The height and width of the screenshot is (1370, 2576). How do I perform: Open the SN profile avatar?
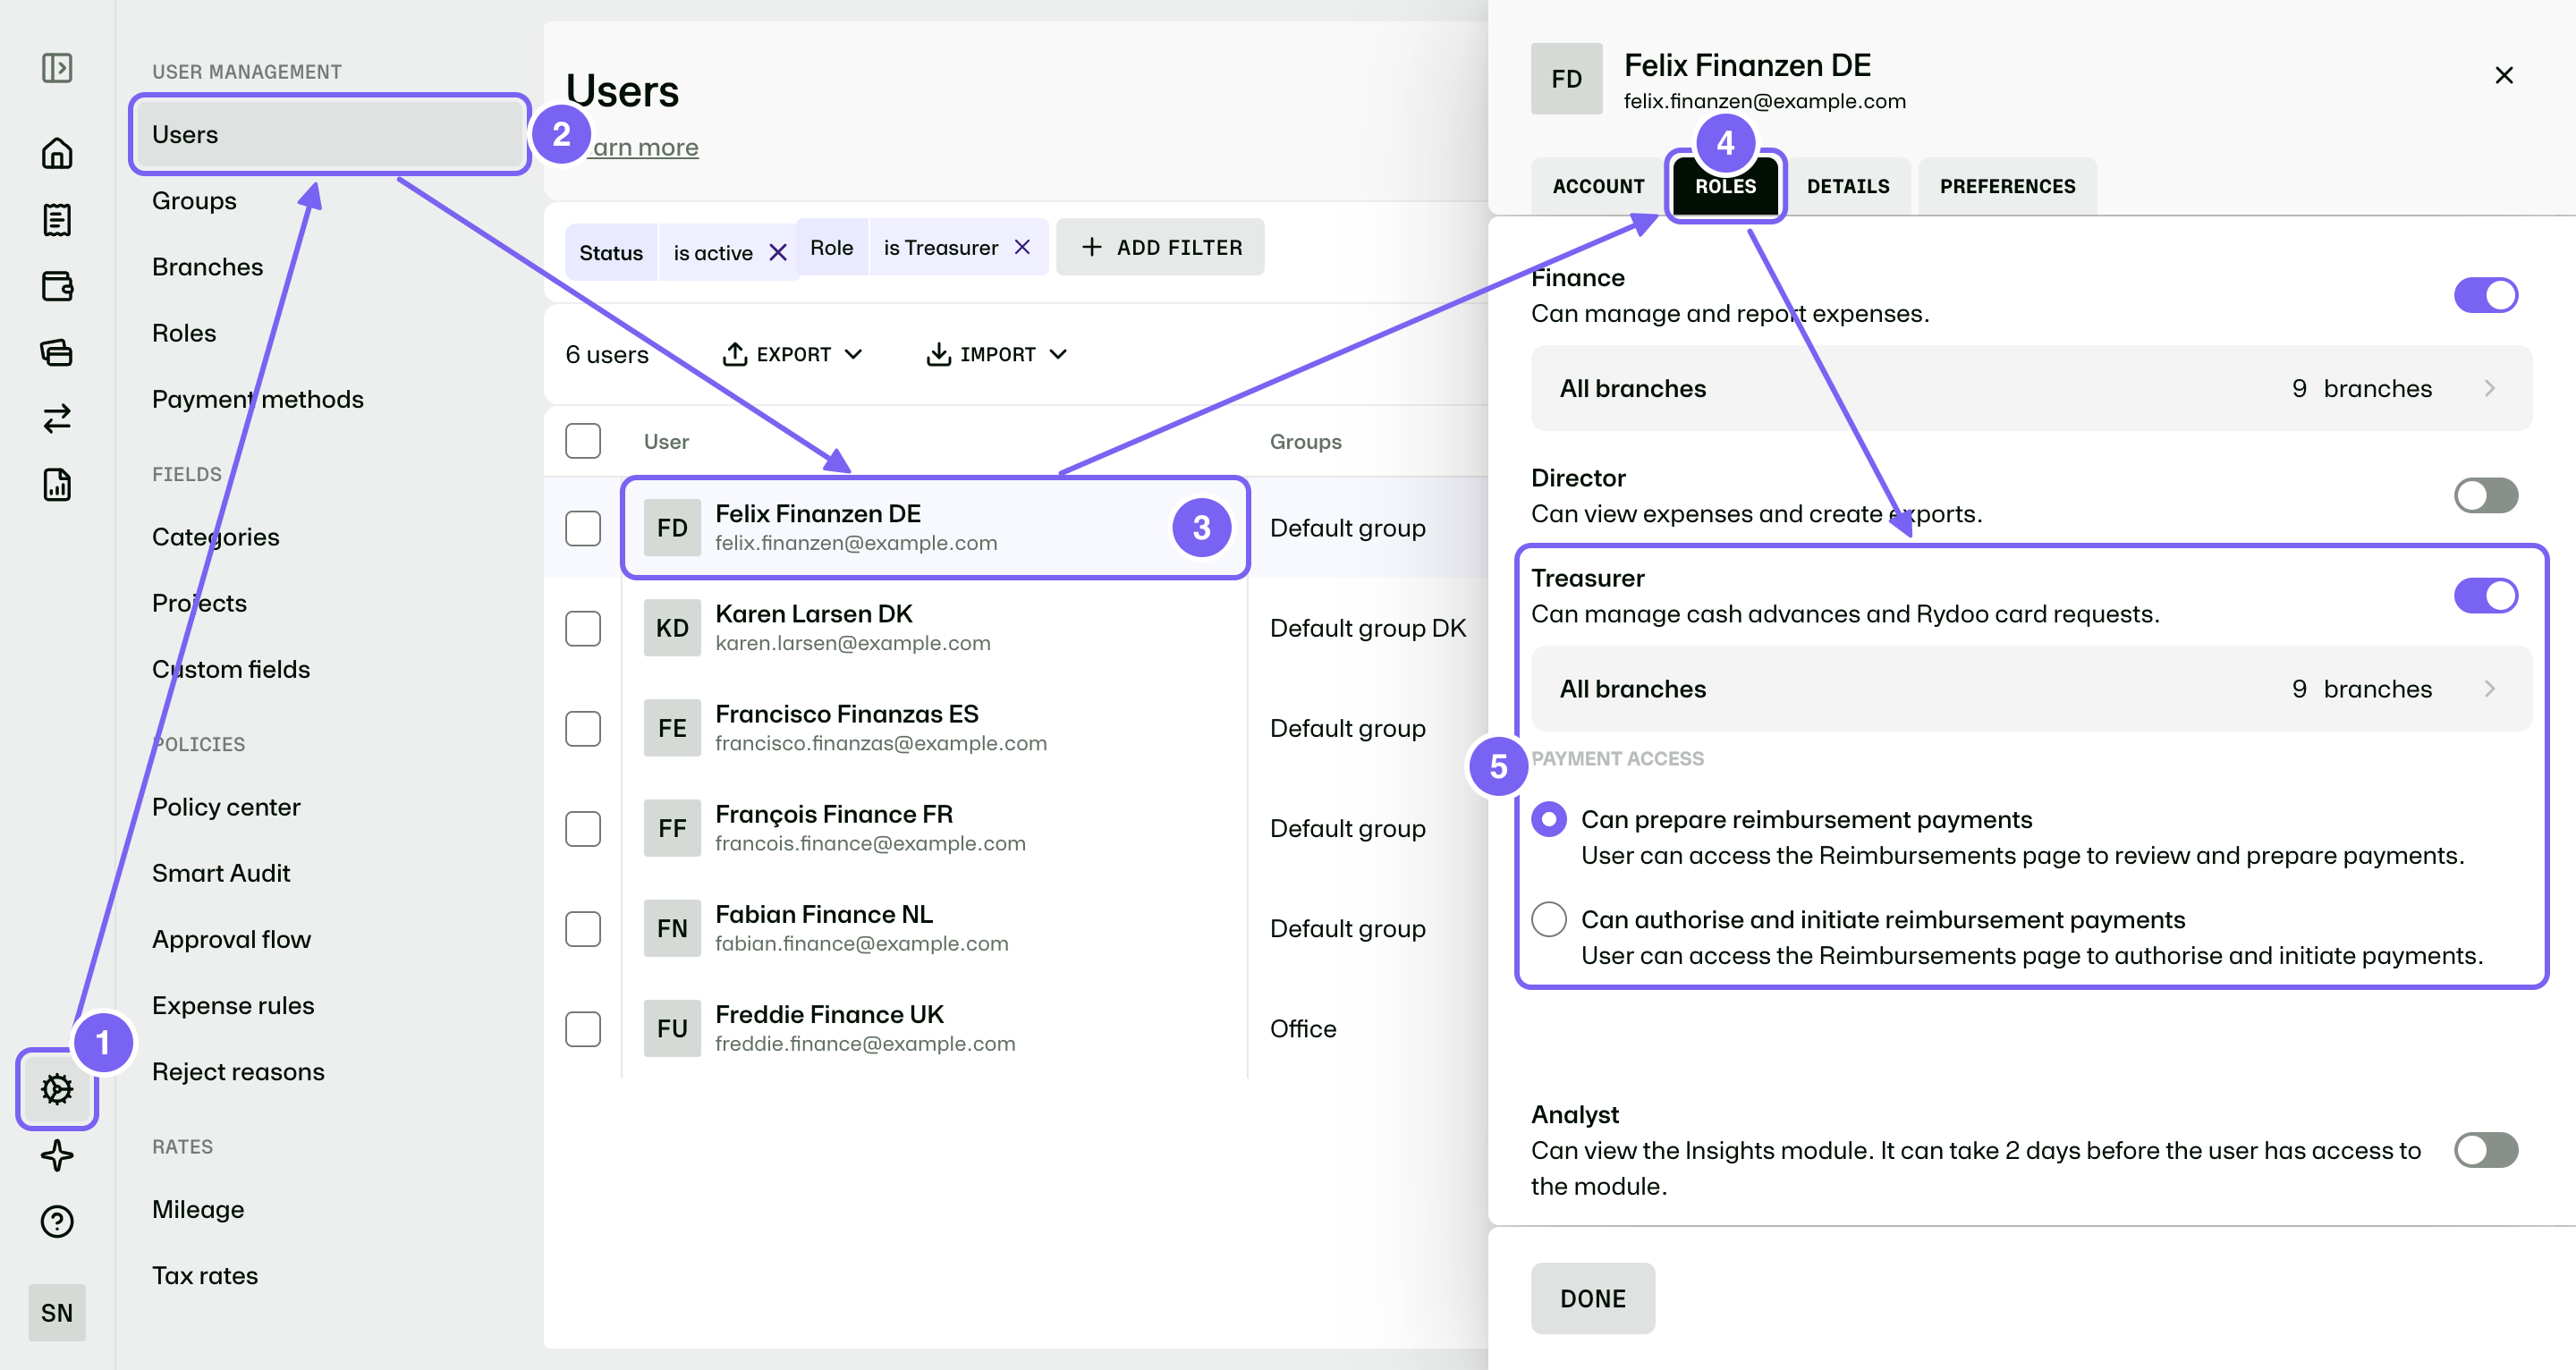[x=57, y=1312]
